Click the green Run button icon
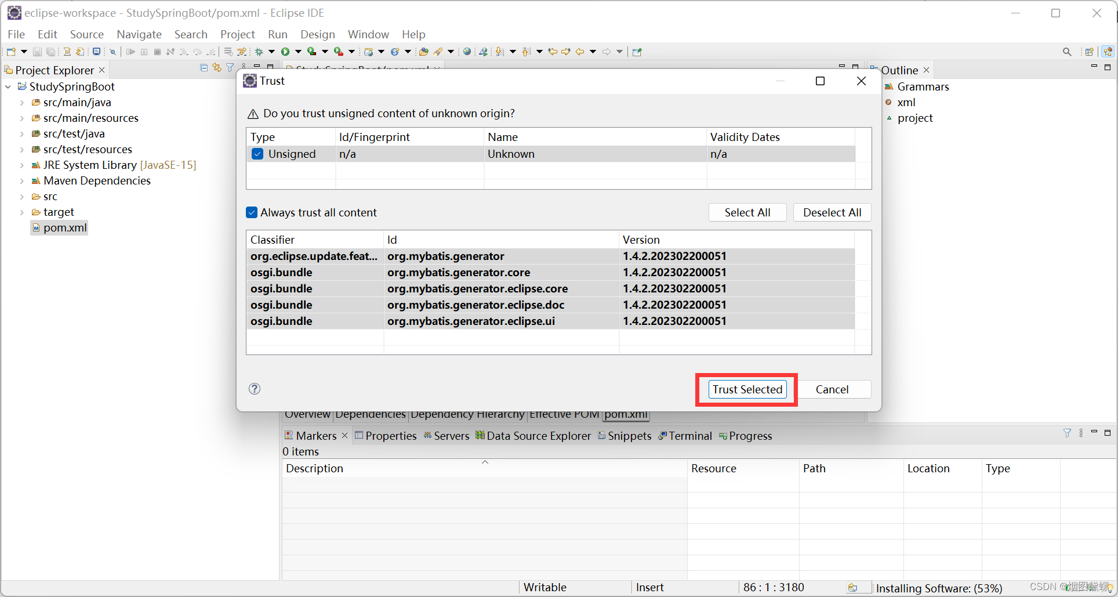The image size is (1118, 597). click(x=285, y=52)
